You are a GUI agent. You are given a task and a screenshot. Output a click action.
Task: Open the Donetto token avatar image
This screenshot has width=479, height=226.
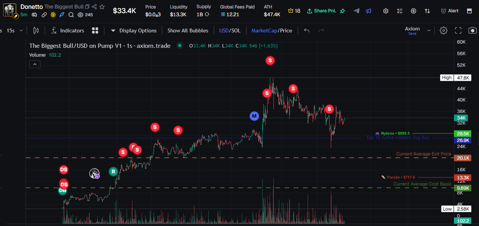click(10, 10)
